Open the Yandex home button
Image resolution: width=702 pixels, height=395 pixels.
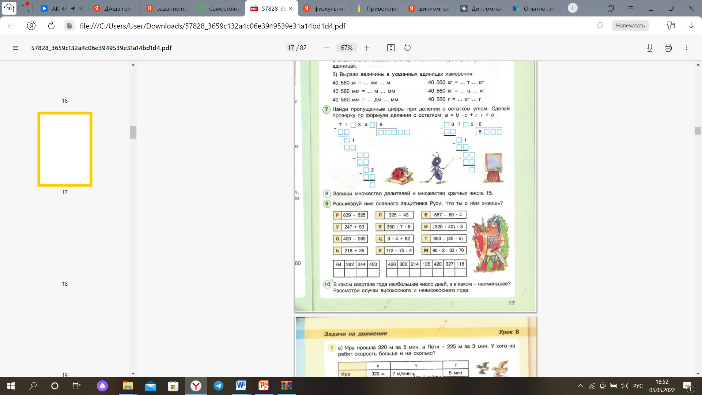click(x=31, y=26)
